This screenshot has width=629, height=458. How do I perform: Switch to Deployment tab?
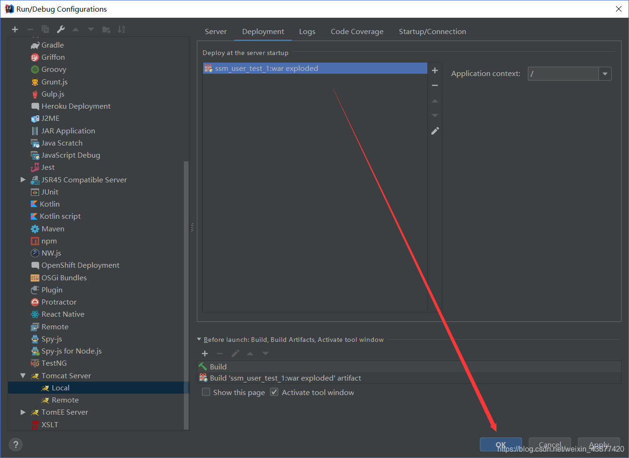click(263, 32)
